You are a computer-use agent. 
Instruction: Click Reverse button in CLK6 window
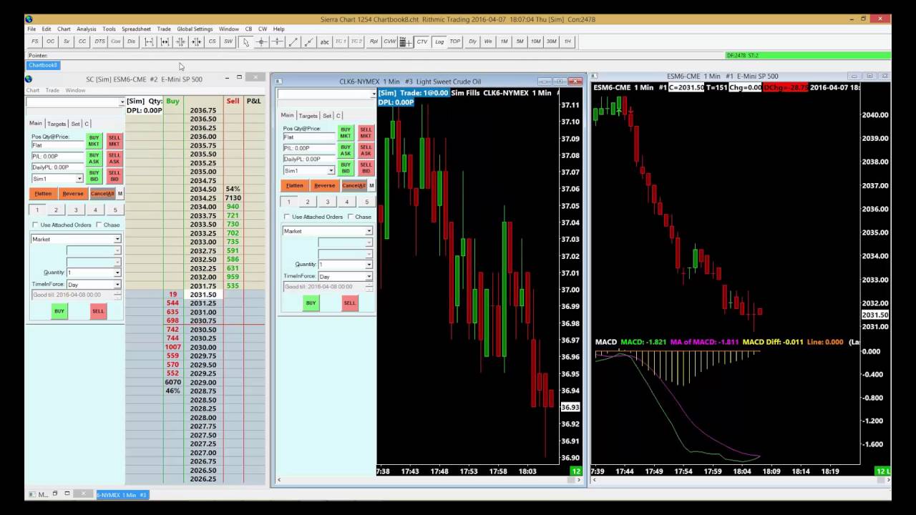(324, 185)
